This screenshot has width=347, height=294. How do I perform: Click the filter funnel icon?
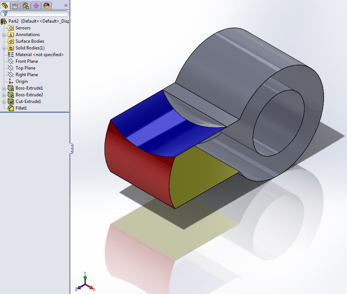pos(5,13)
